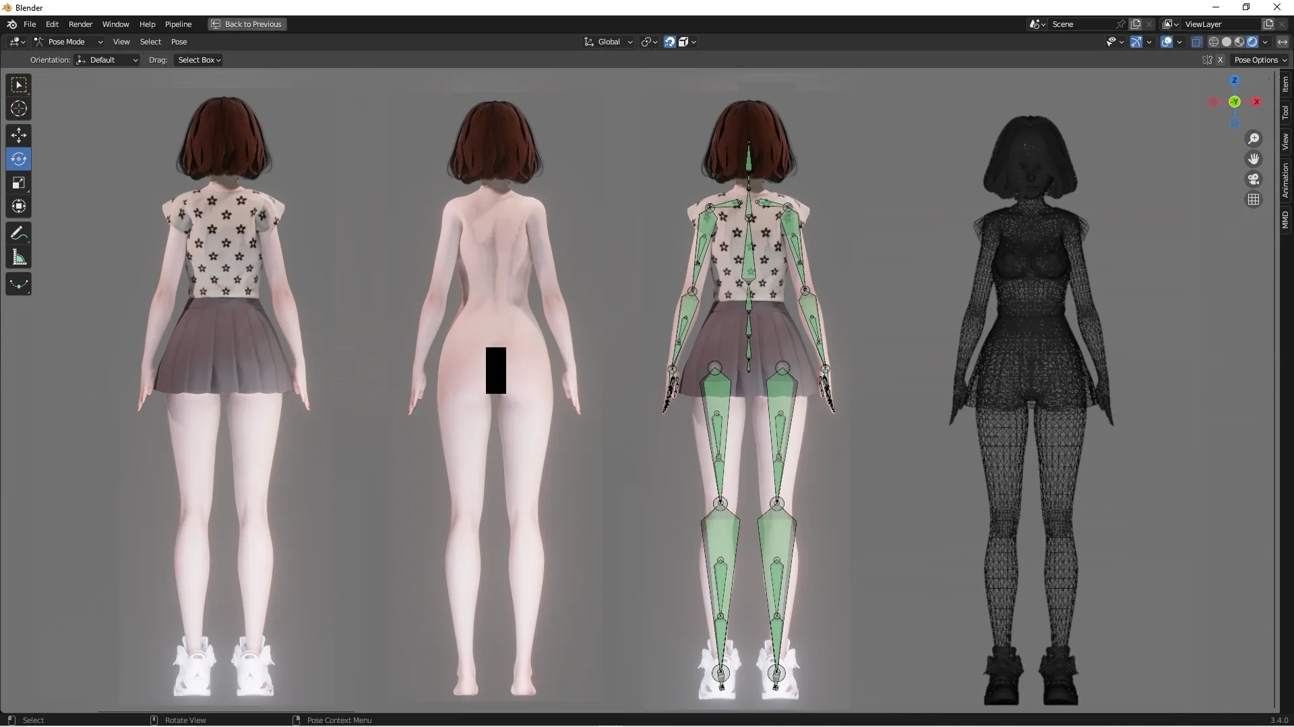Pin the Scene to workspace
The height and width of the screenshot is (727, 1294).
(x=1121, y=24)
